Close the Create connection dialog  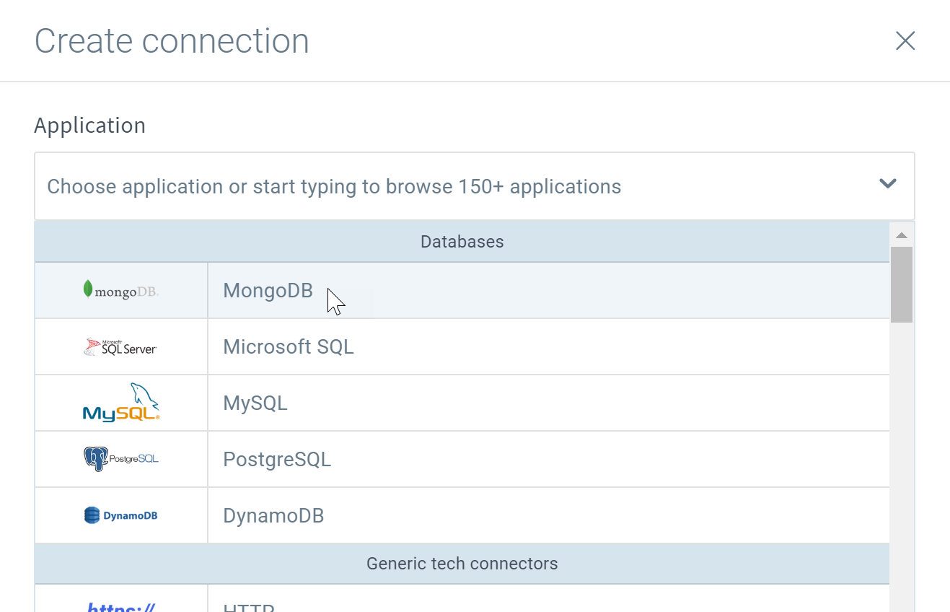pyautogui.click(x=905, y=40)
